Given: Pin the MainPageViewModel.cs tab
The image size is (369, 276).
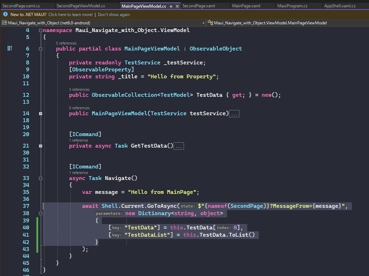Looking at the screenshot, I should click(171, 6).
